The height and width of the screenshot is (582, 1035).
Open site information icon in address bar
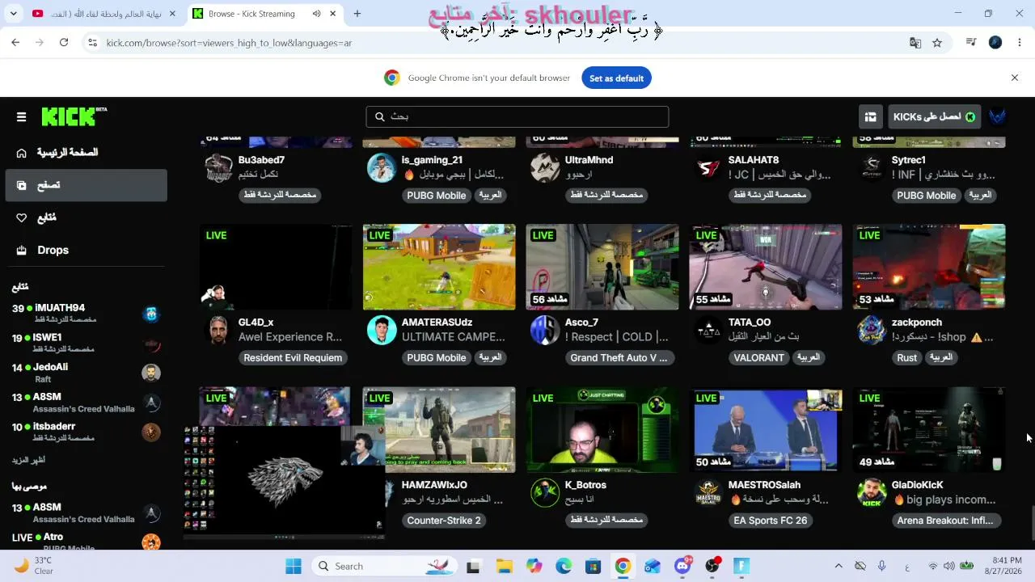tap(92, 43)
